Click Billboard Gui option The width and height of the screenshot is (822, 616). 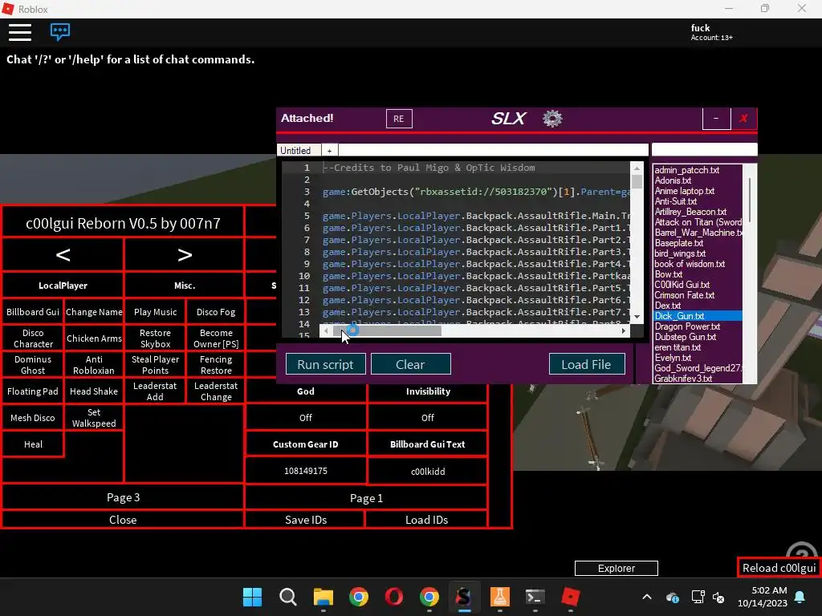[x=33, y=312]
